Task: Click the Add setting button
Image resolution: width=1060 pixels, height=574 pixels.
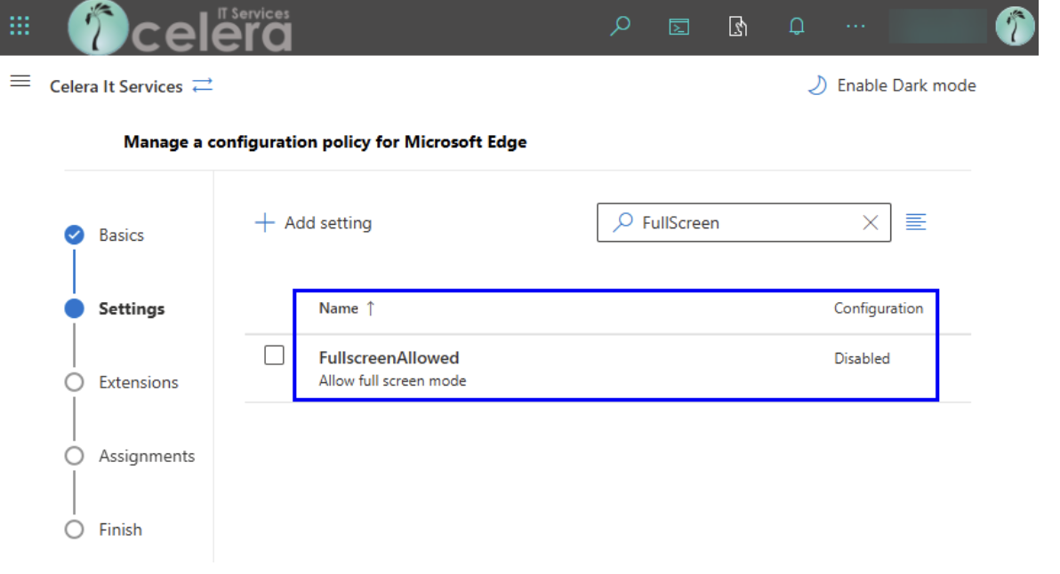Action: pos(313,223)
